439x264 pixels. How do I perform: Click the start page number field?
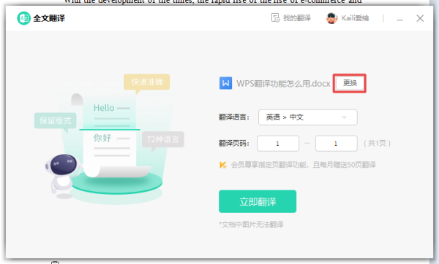tap(278, 144)
